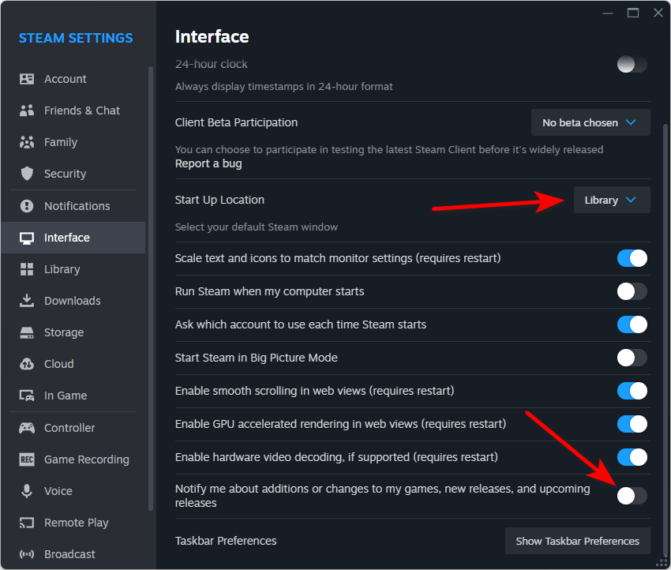Click the Client Beta Participation label

(x=236, y=122)
